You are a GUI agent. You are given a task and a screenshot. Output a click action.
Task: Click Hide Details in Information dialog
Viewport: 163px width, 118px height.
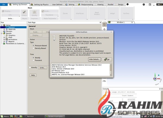(x=95, y=59)
